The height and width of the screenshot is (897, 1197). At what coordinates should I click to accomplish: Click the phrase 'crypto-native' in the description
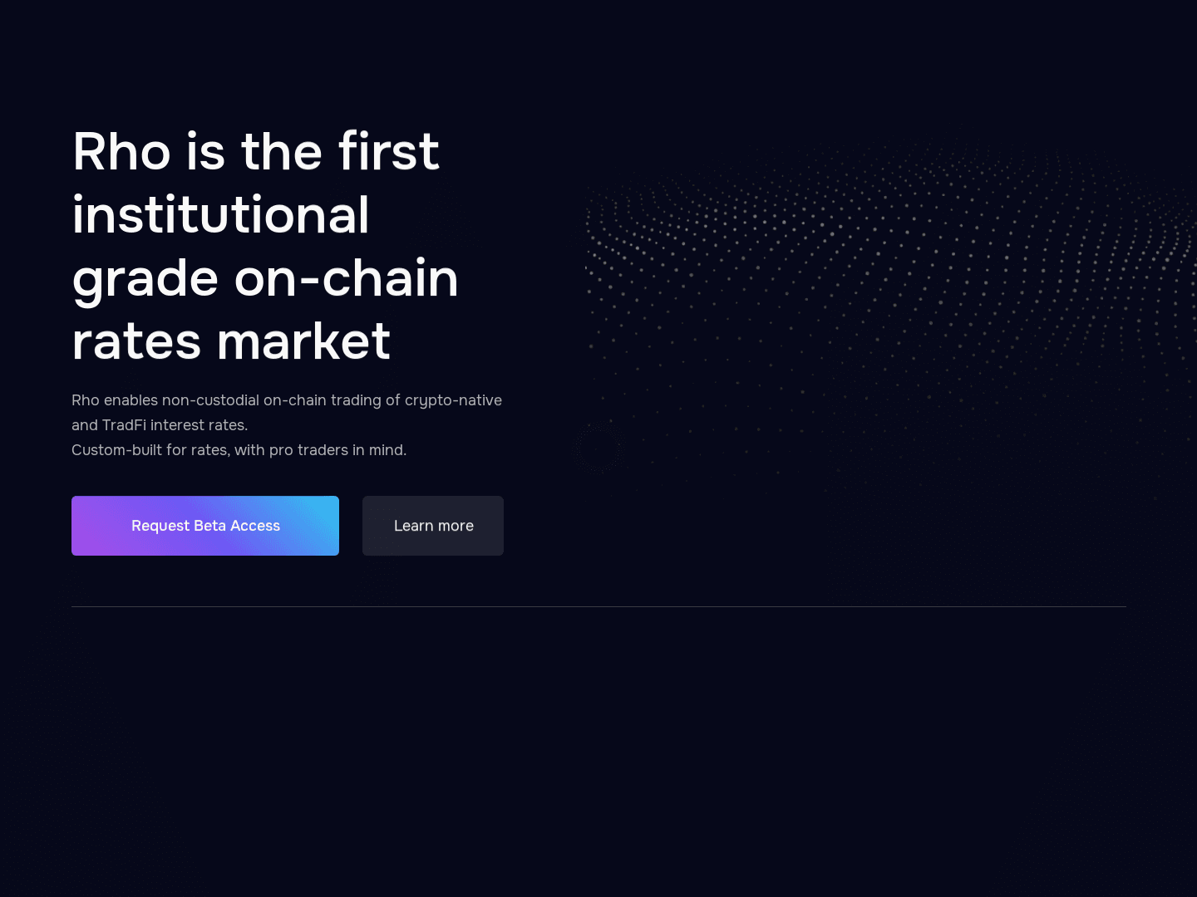click(x=453, y=399)
